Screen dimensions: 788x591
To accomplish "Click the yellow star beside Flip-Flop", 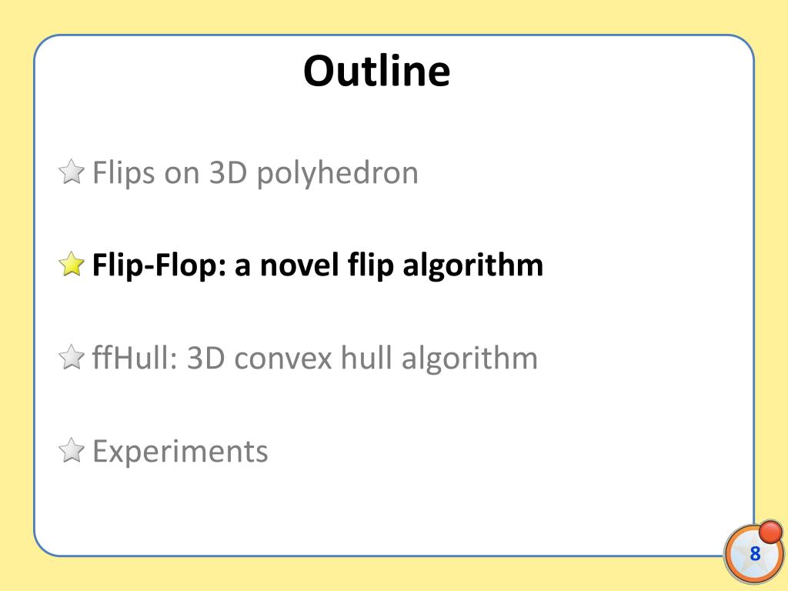I will coord(72,265).
